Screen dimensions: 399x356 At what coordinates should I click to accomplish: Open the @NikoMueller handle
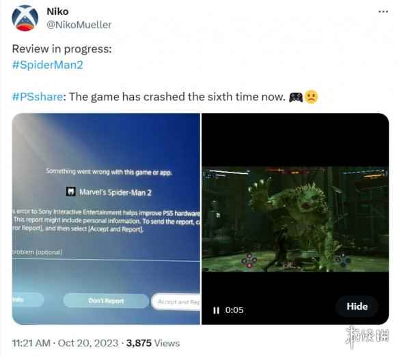79,25
